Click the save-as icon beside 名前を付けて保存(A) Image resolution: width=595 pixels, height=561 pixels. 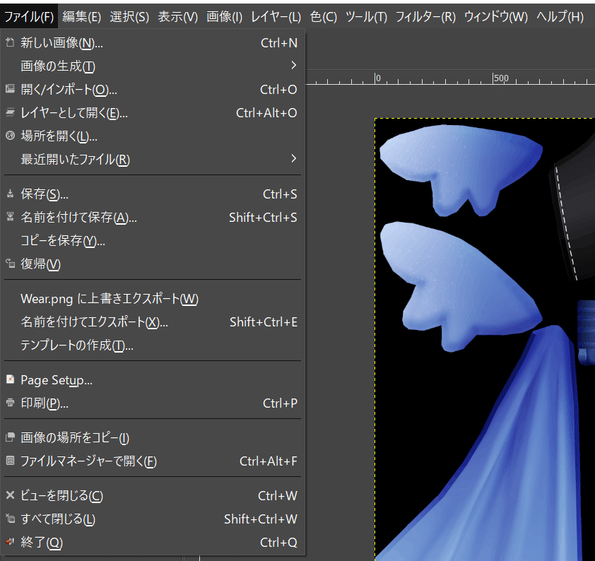click(10, 217)
